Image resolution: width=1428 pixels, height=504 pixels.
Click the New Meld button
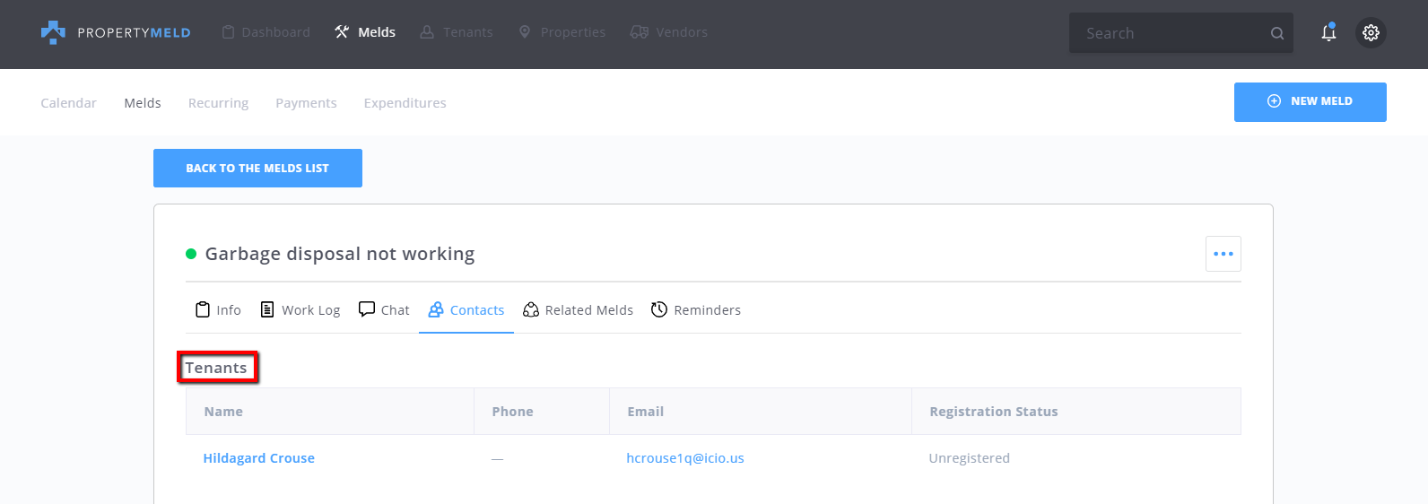click(1310, 101)
